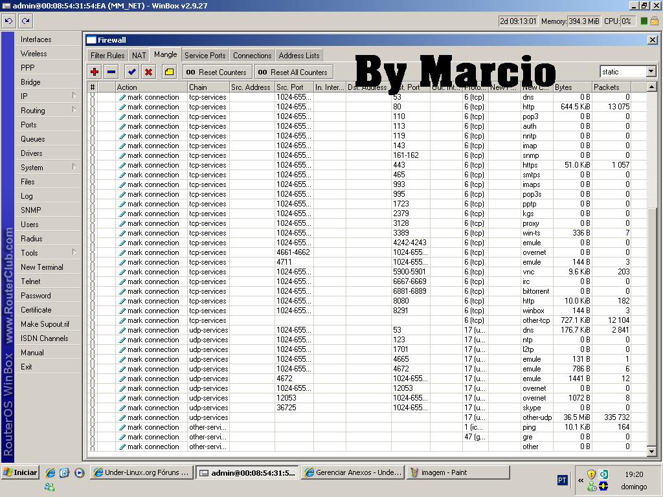
Task: Open the Connections tab
Action: pyautogui.click(x=252, y=56)
